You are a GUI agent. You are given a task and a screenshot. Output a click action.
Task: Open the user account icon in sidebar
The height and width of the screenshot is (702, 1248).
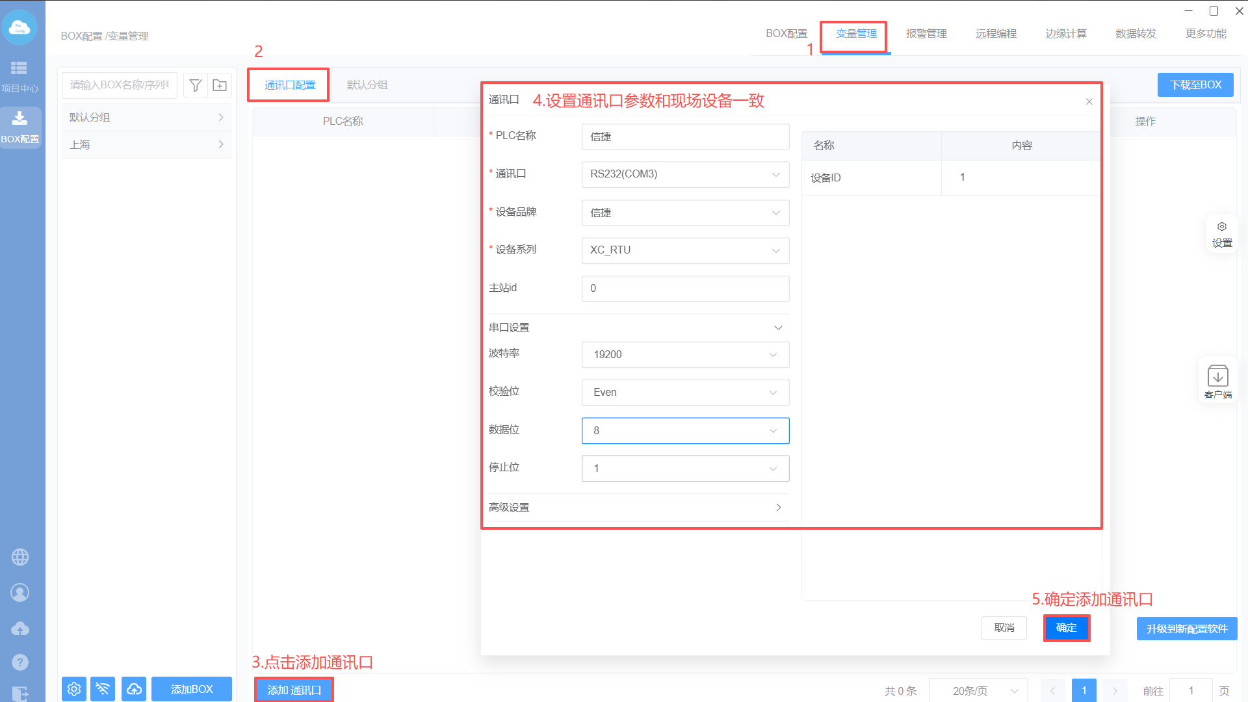pyautogui.click(x=20, y=593)
